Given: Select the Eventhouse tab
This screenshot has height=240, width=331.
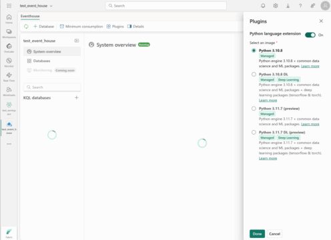Looking at the screenshot, I should click(x=30, y=16).
